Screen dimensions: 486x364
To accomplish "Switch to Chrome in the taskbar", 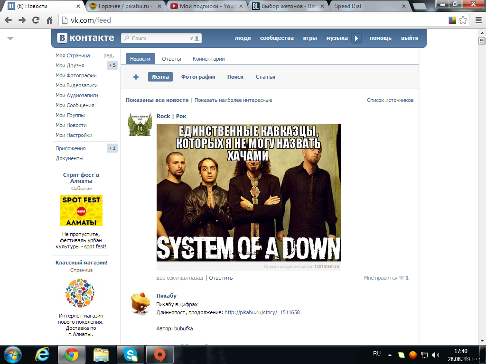I will [x=71, y=355].
